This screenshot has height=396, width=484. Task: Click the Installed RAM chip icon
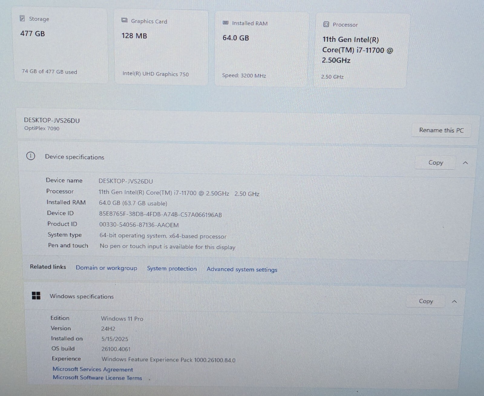click(225, 23)
